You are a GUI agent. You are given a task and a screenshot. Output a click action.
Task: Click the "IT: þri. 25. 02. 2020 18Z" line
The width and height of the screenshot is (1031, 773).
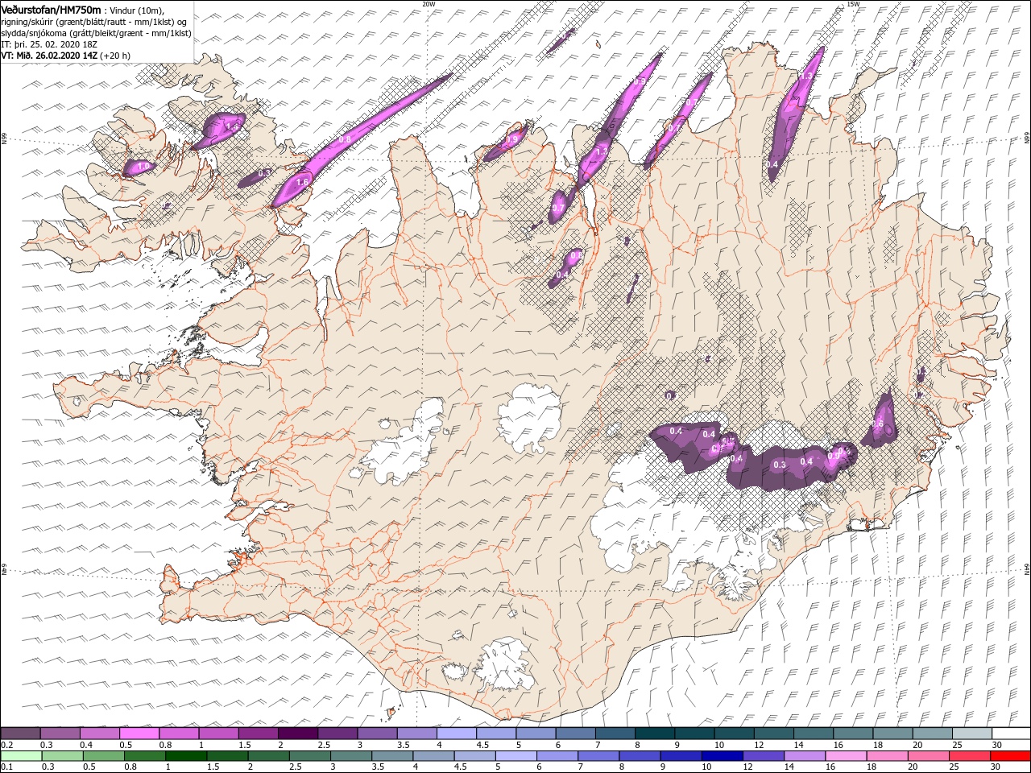(x=49, y=44)
